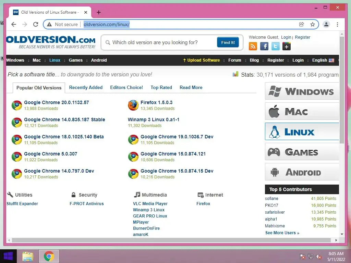Click Linux in the navigation bar
The image size is (351, 263).
coord(55,60)
